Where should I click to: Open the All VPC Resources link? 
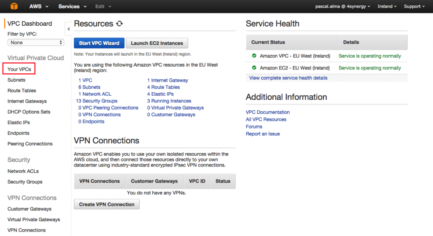pos(266,119)
